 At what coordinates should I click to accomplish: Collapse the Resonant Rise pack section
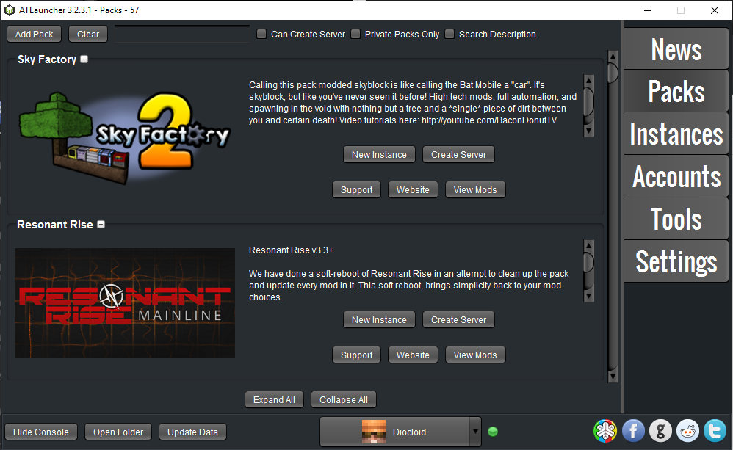click(101, 225)
